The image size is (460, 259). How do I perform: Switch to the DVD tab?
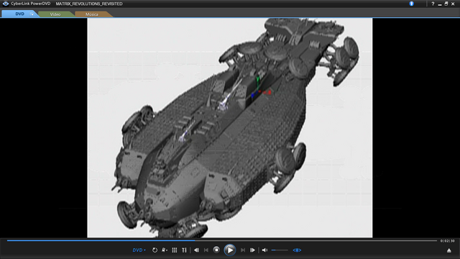19,14
